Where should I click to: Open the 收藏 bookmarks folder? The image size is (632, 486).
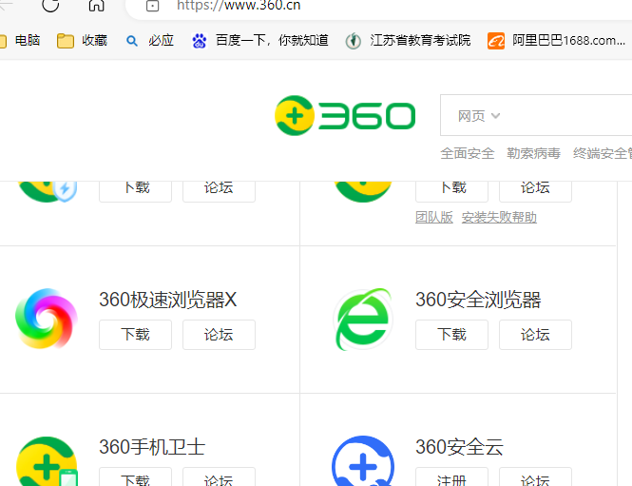(83, 41)
